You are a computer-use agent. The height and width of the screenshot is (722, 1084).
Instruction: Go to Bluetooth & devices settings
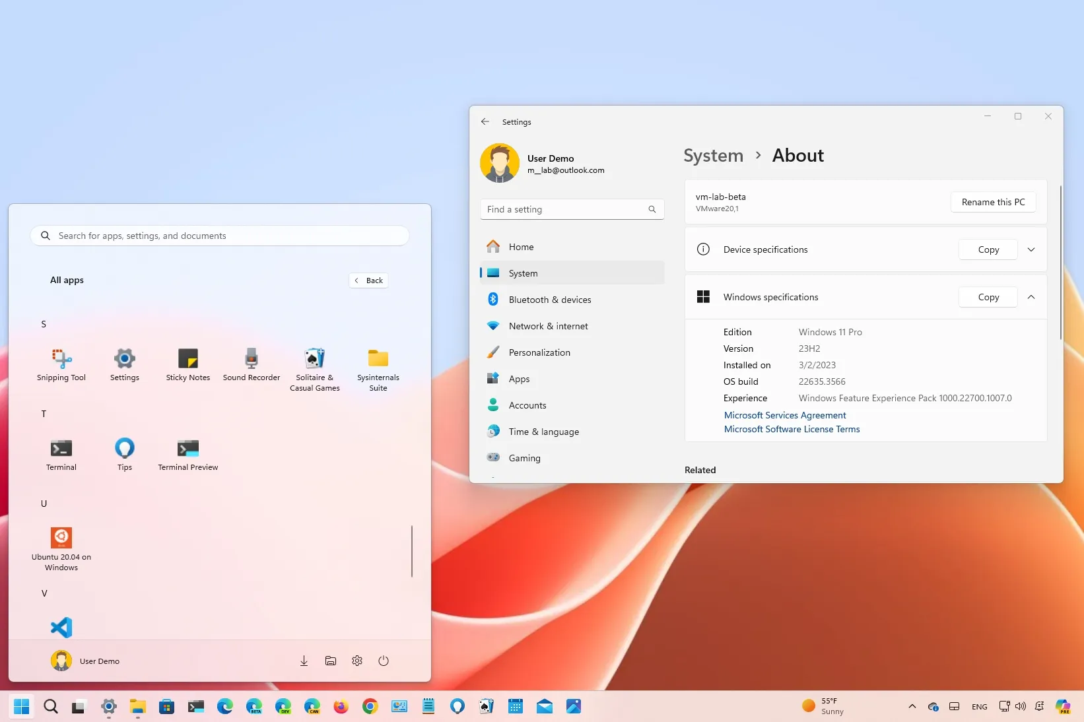point(549,299)
